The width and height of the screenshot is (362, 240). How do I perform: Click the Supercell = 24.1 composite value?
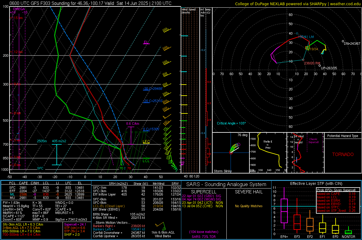click(75, 224)
